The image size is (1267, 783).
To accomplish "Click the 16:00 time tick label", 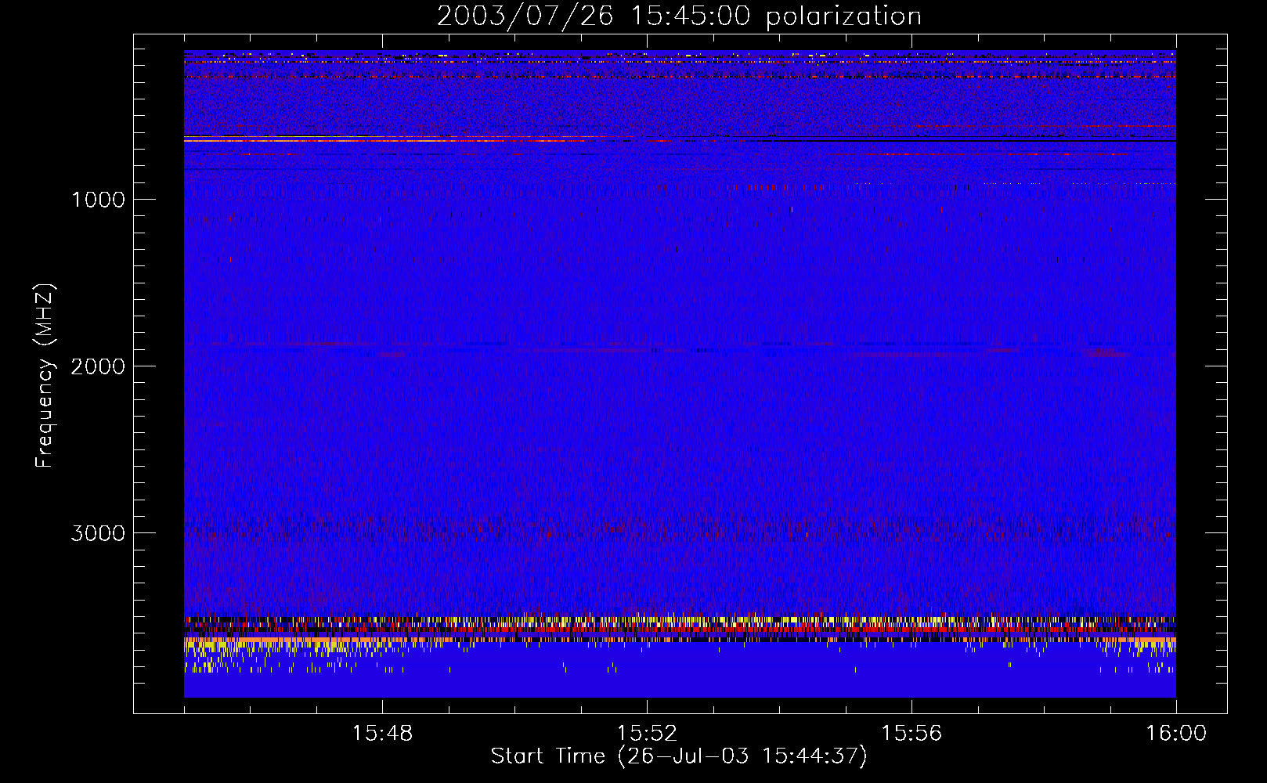I will point(1176,734).
